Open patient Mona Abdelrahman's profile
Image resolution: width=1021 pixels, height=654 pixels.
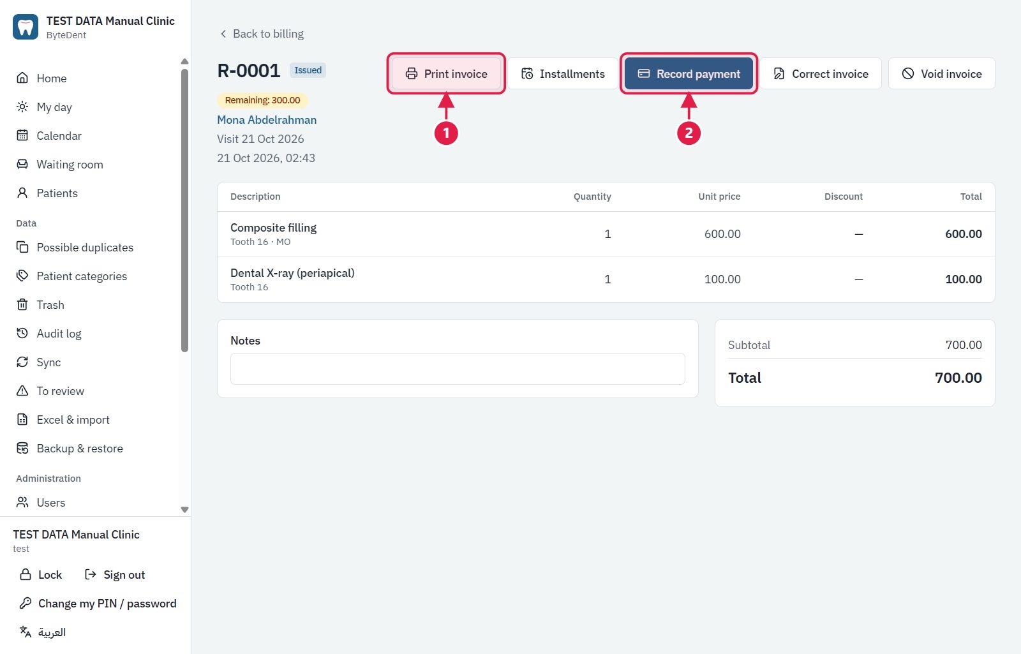[267, 120]
